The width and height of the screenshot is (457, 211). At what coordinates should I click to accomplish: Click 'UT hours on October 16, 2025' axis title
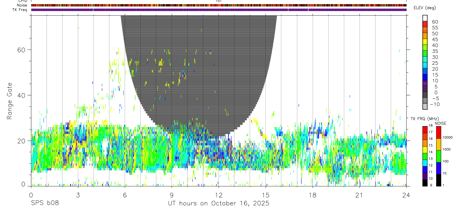pos(218,204)
